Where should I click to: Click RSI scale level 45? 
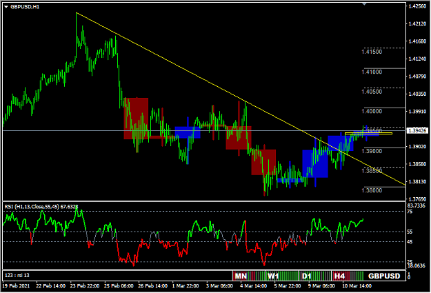410,242
